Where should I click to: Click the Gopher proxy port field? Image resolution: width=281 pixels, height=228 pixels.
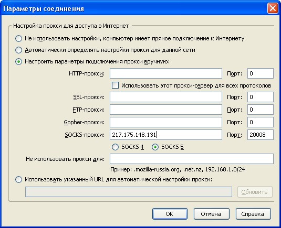click(x=261, y=122)
